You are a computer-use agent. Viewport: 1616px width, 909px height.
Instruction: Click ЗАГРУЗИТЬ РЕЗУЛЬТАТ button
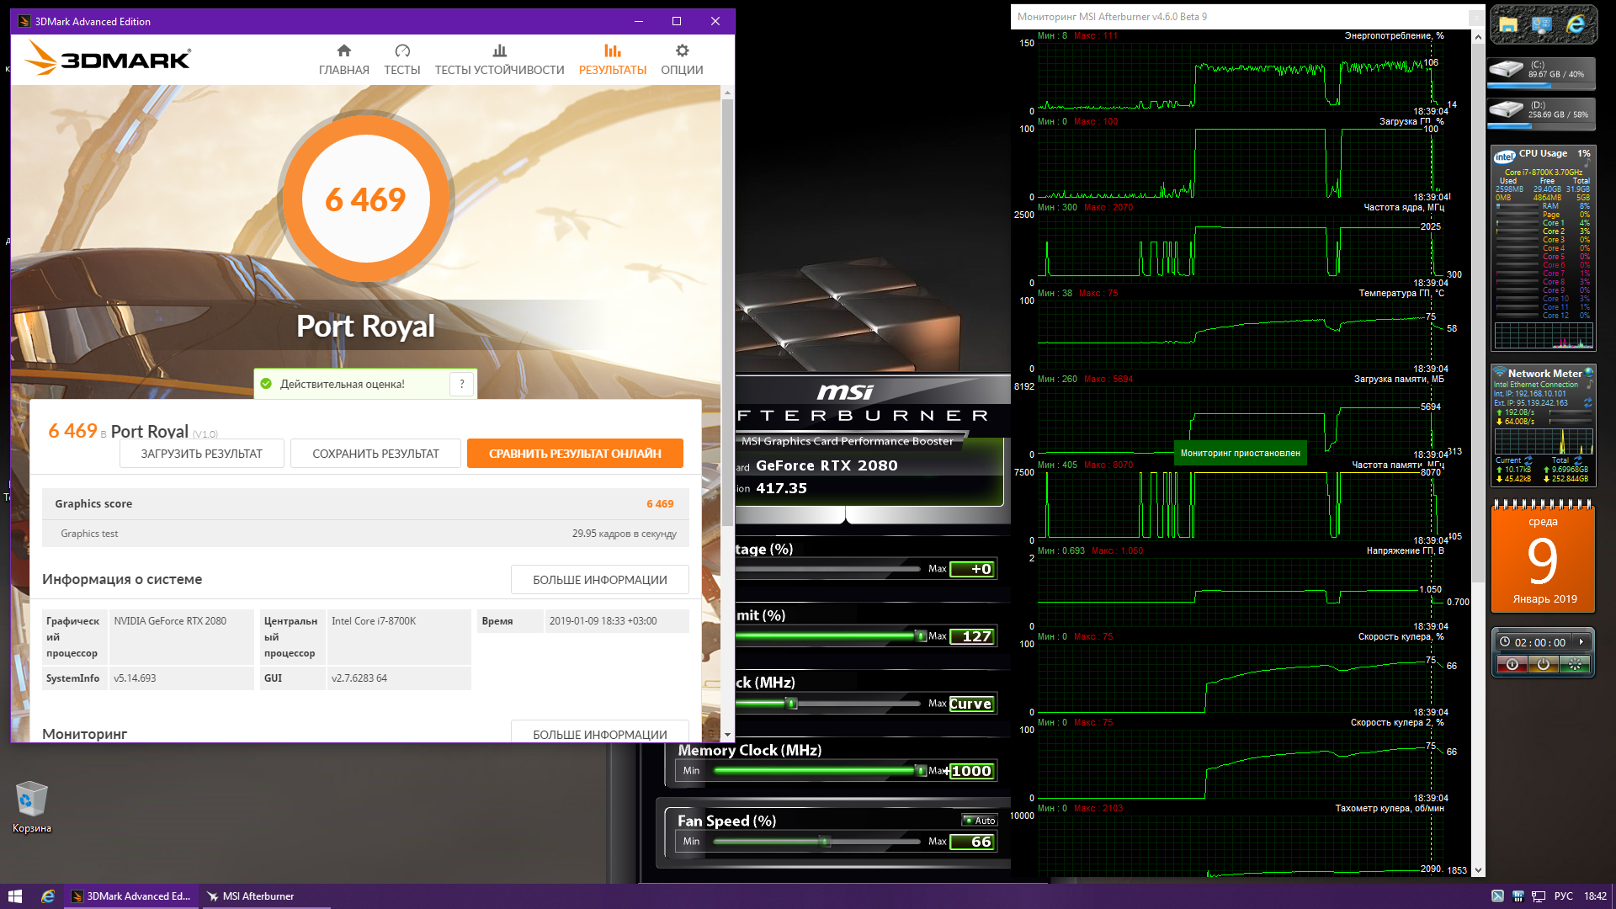point(201,454)
